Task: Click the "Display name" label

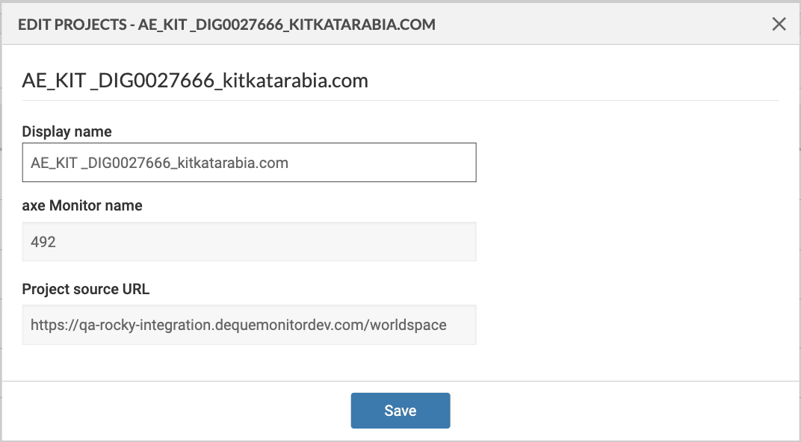Action: pyautogui.click(x=67, y=132)
